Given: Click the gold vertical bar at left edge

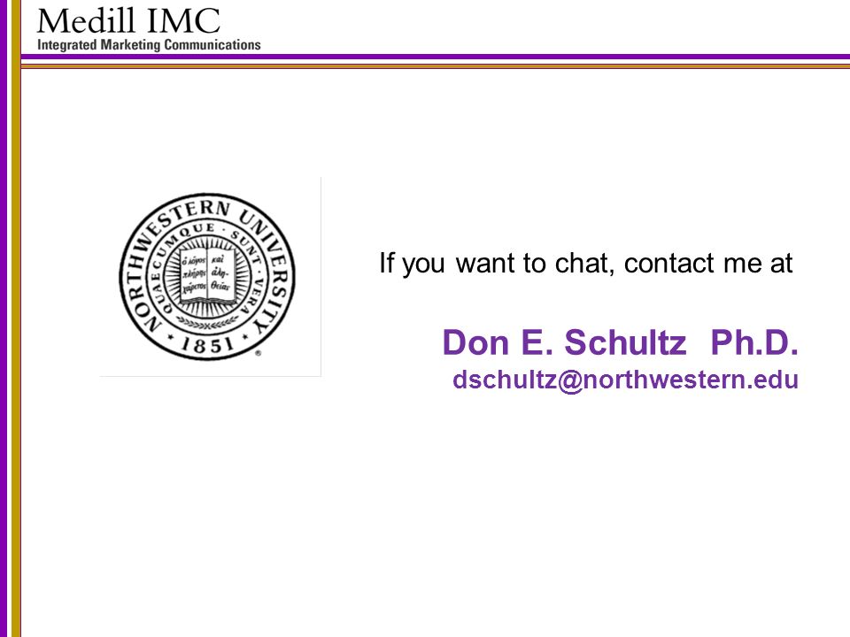Looking at the screenshot, I should [16, 318].
